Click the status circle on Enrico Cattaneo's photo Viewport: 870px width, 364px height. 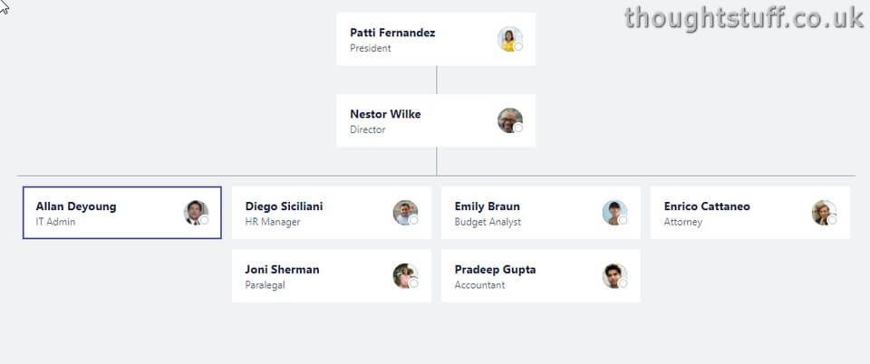pos(832,221)
